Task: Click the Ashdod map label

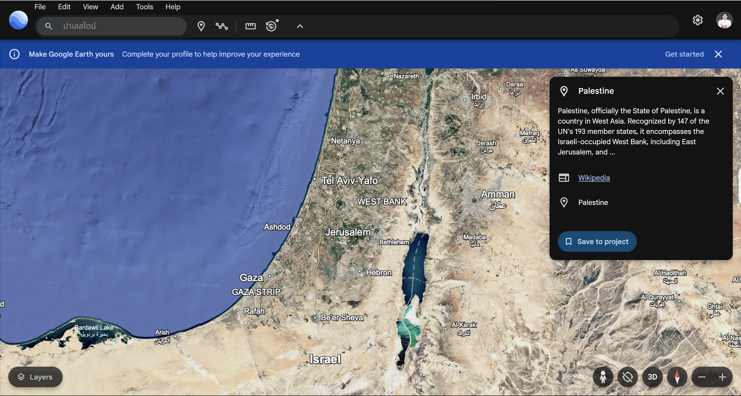Action: coord(277,227)
